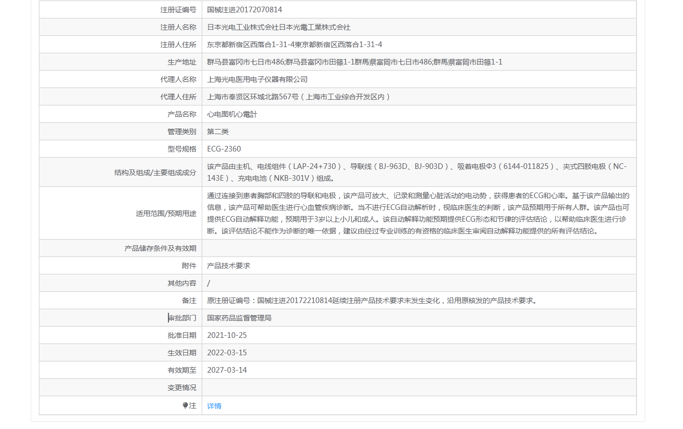683x429 pixels.
Task: Select effective date 2022-03-15
Action: coord(227,353)
